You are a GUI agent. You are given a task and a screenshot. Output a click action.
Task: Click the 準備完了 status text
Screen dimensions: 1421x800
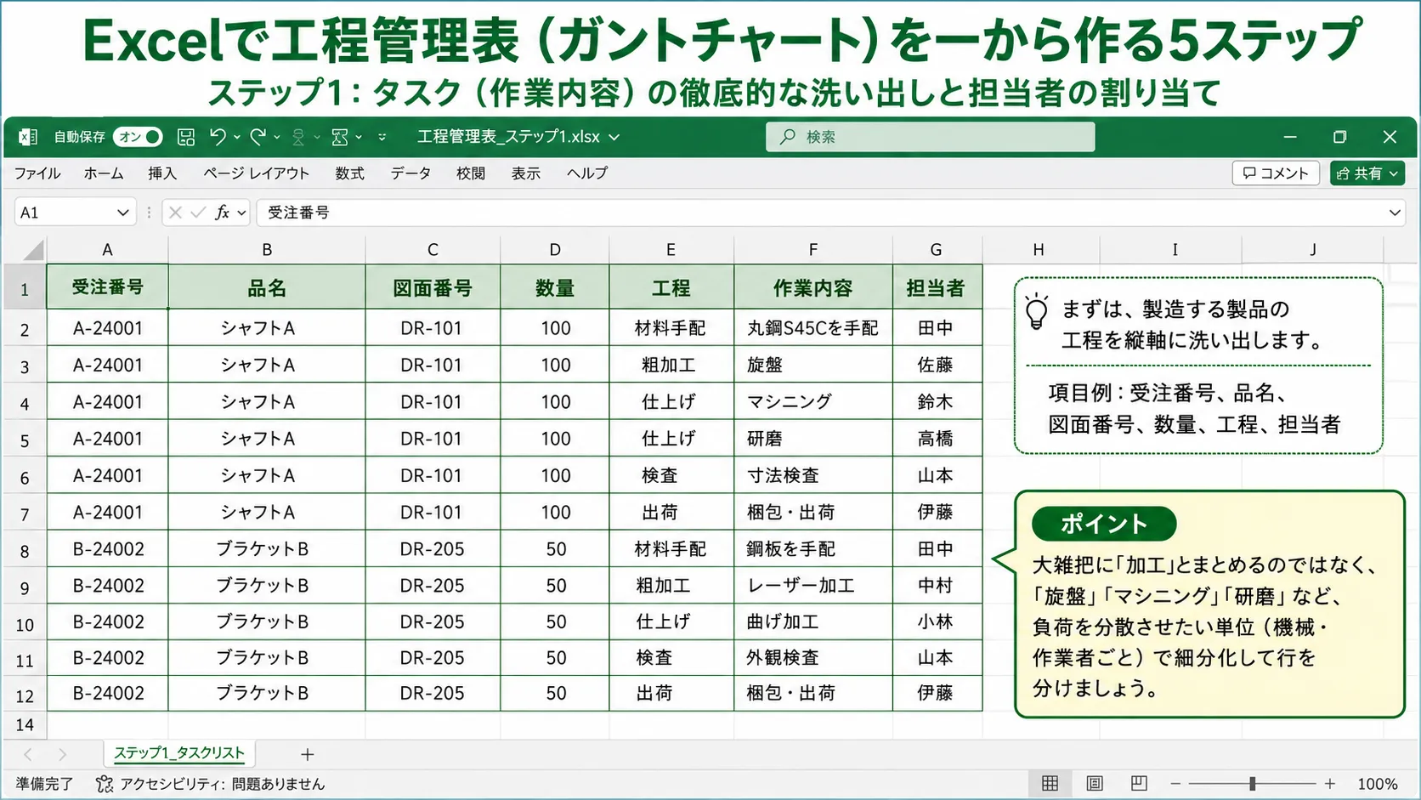click(44, 784)
